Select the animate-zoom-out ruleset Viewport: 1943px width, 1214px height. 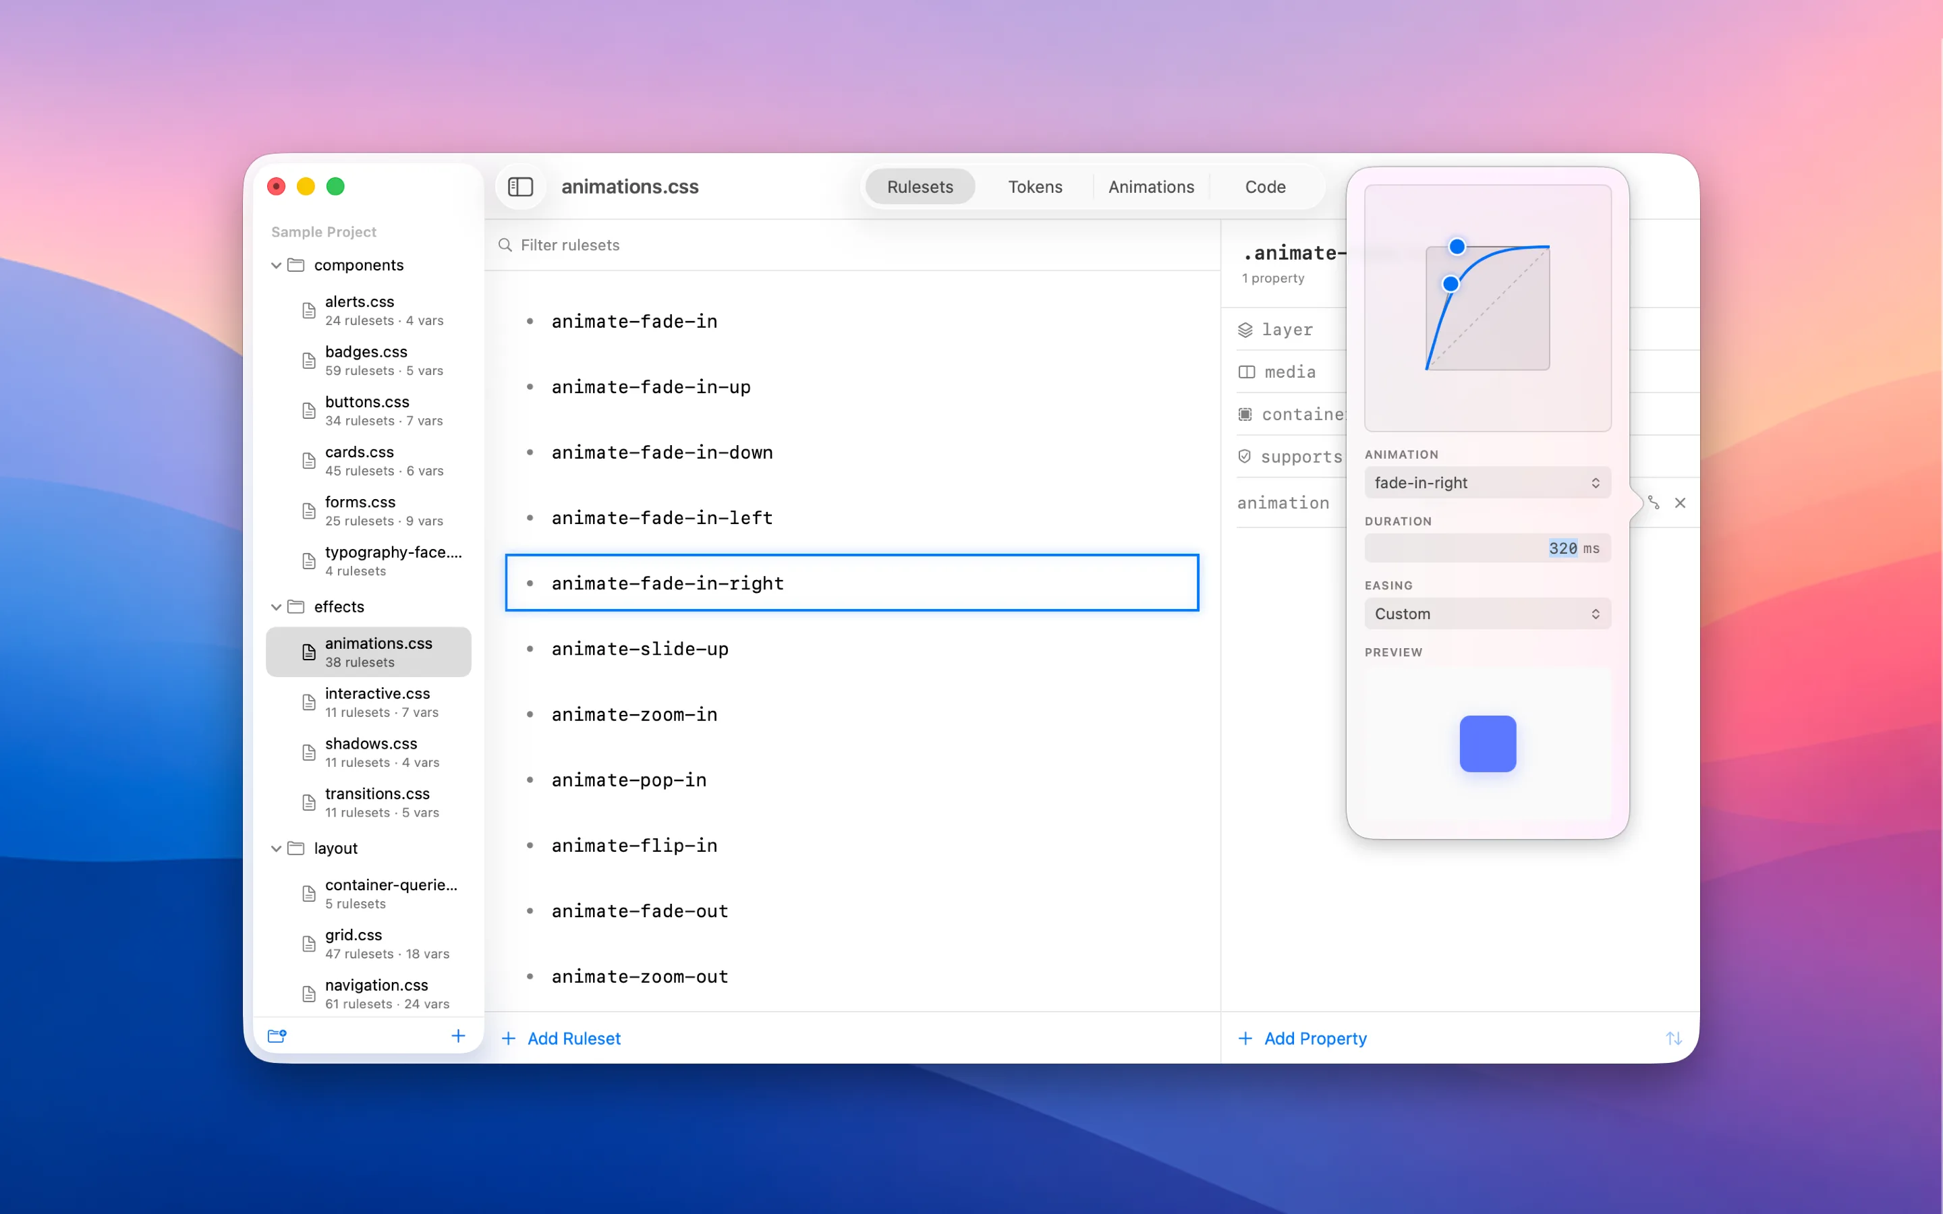point(852,977)
